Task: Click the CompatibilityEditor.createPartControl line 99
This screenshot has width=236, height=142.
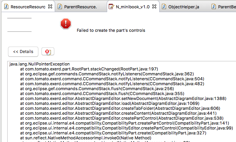Action: [x=127, y=128]
